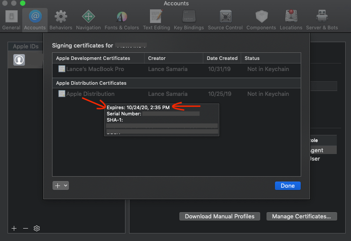The image size is (351, 241).
Task: Open the add certificate plus dropdown
Action: click(61, 186)
